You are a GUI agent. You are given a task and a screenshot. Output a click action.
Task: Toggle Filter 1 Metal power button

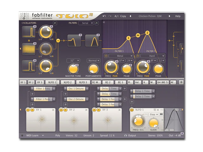[x=106, y=56]
